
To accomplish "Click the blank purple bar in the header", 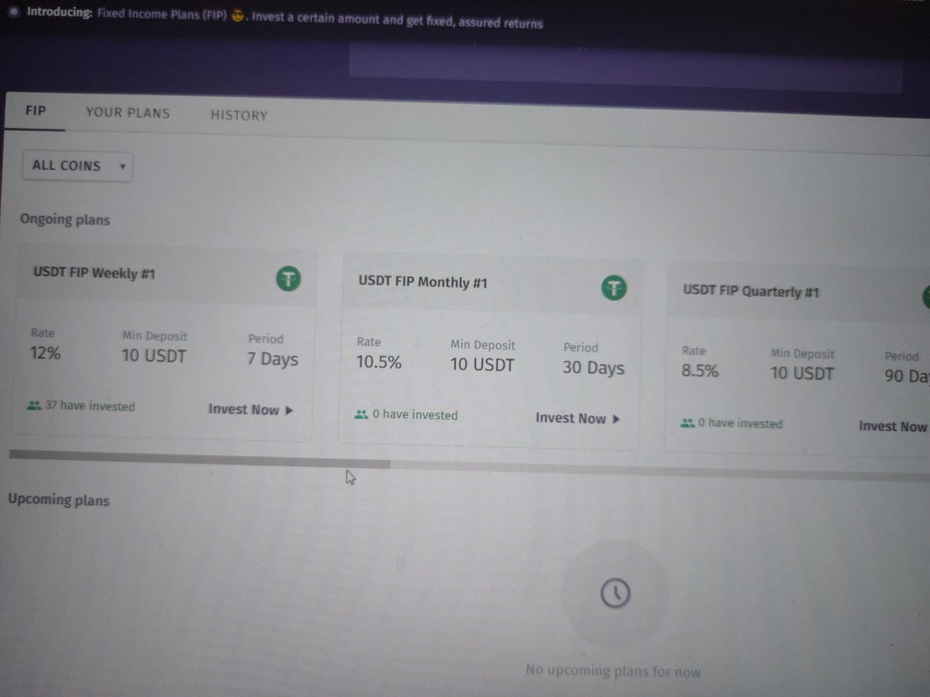I will (x=625, y=68).
